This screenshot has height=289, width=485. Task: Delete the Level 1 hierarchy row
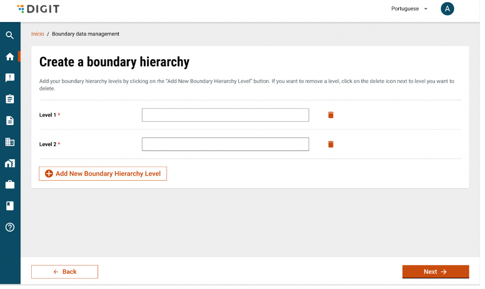pos(331,115)
